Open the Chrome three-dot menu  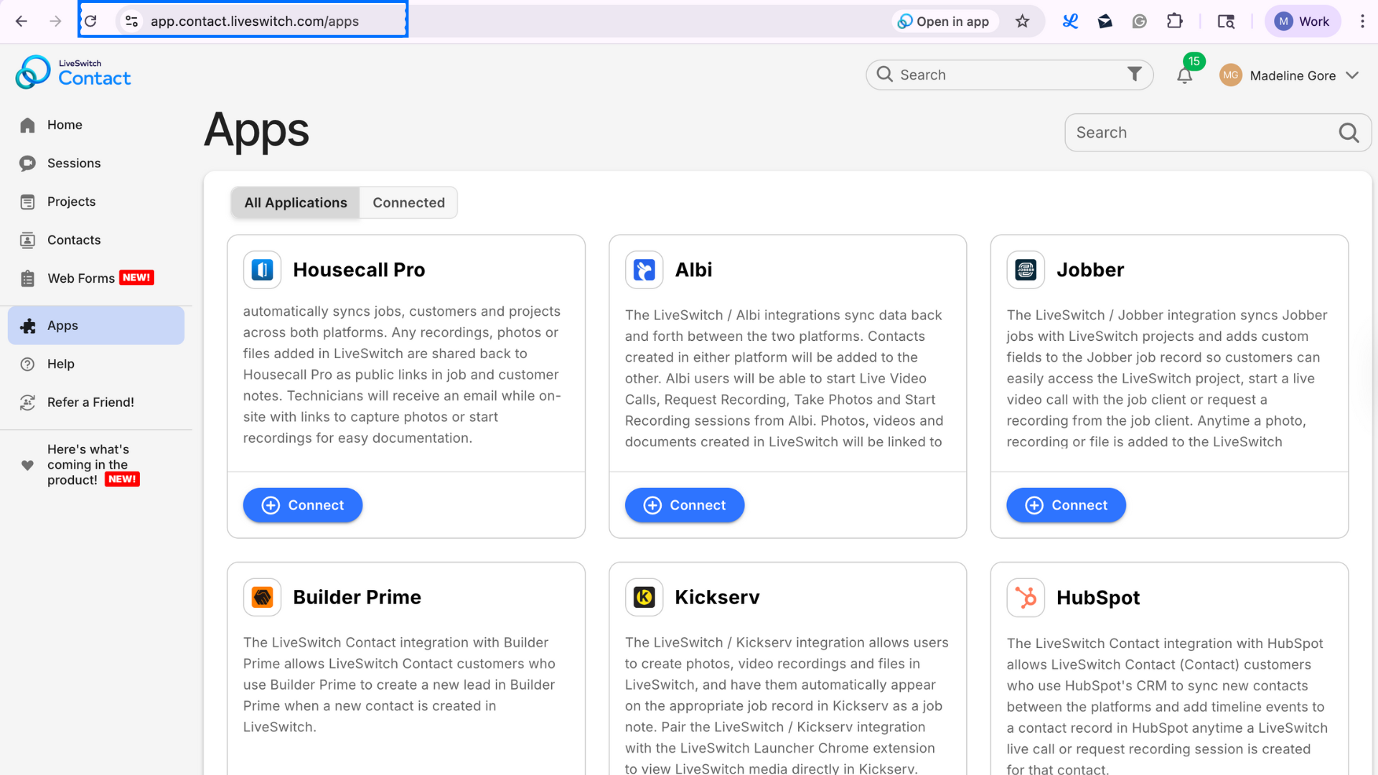point(1362,22)
